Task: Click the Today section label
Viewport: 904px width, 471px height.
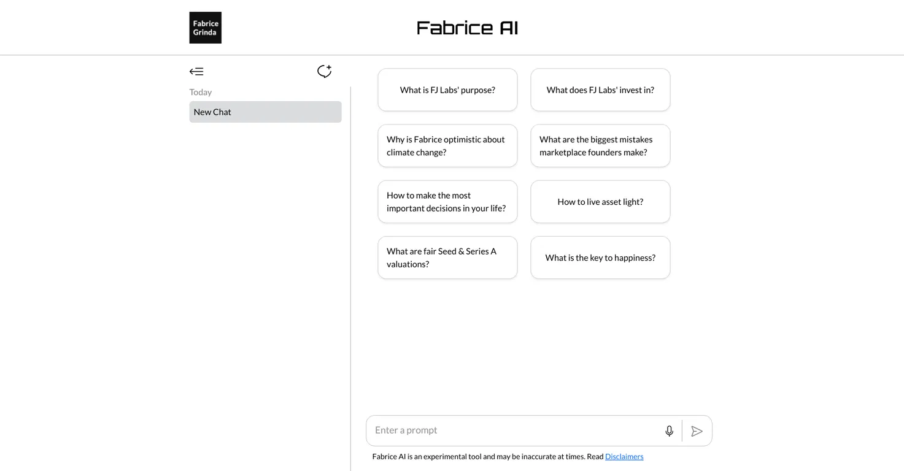Action: tap(200, 92)
